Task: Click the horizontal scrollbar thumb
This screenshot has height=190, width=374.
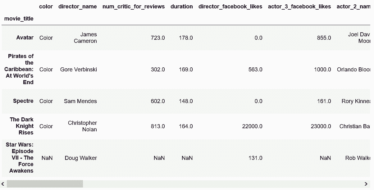Action: (x=45, y=184)
